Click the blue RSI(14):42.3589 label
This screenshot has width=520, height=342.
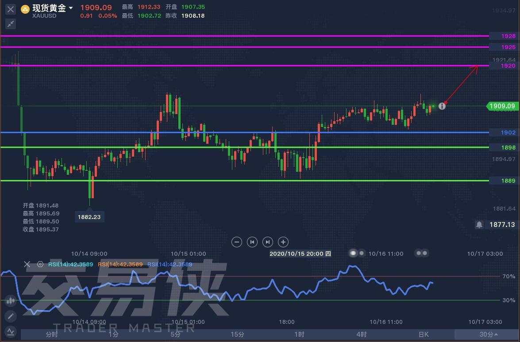pyautogui.click(x=170, y=264)
